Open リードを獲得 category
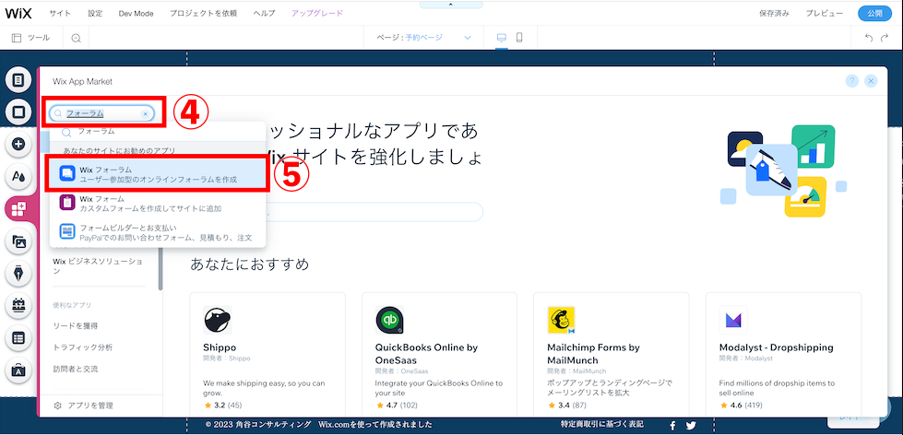The width and height of the screenshot is (903, 435). coord(76,325)
